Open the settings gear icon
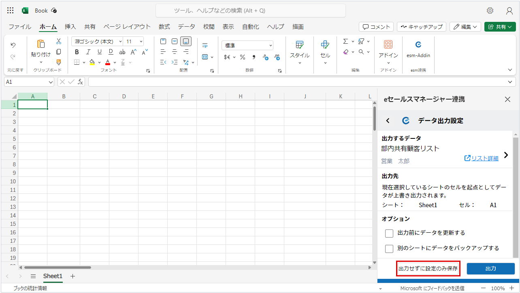Image resolution: width=520 pixels, height=293 pixels. [490, 11]
